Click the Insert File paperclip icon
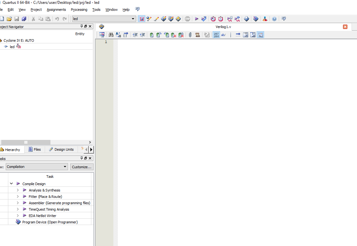This screenshot has height=246, width=357. pos(190,35)
